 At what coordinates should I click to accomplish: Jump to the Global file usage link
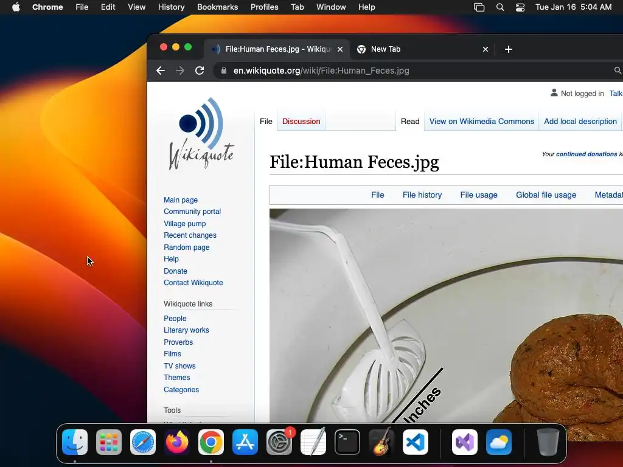click(546, 195)
